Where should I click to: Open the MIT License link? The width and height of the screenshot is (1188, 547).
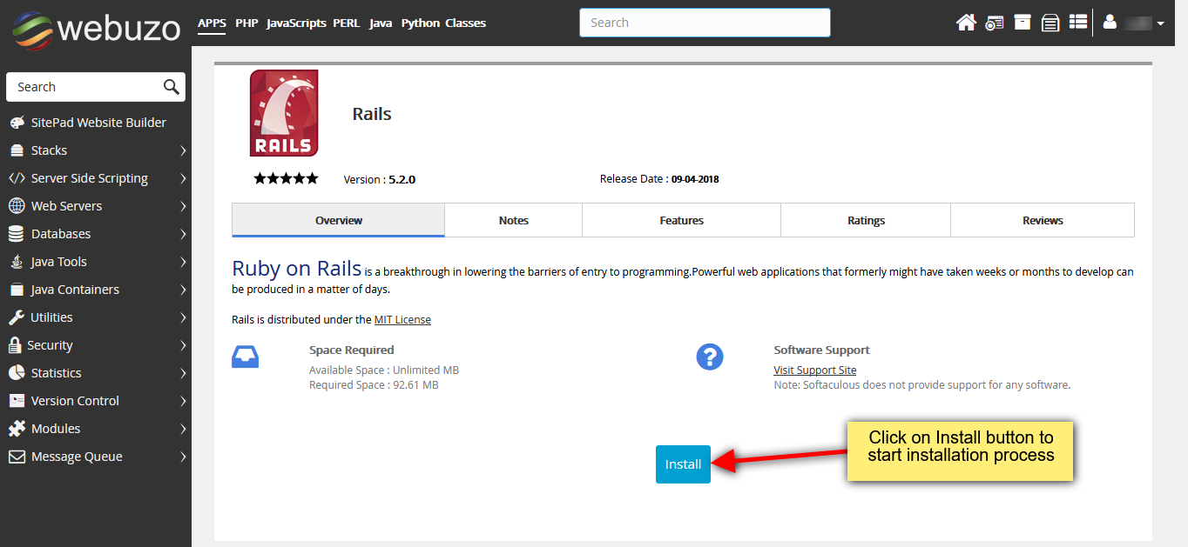(402, 319)
